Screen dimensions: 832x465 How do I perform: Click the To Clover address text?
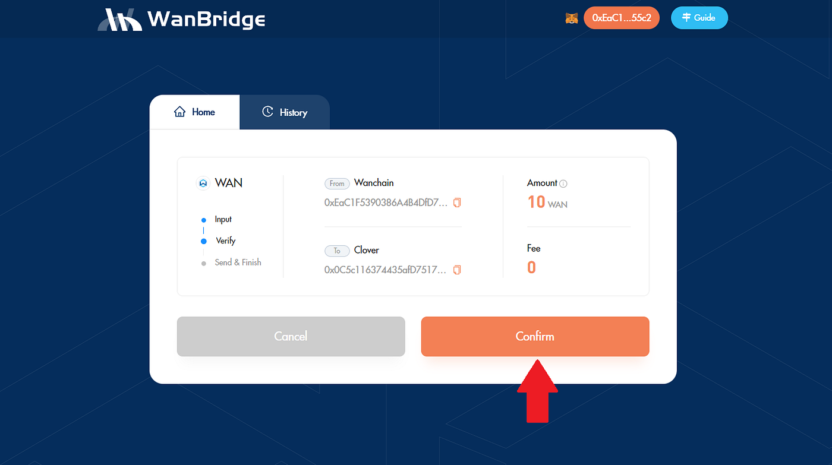point(385,270)
